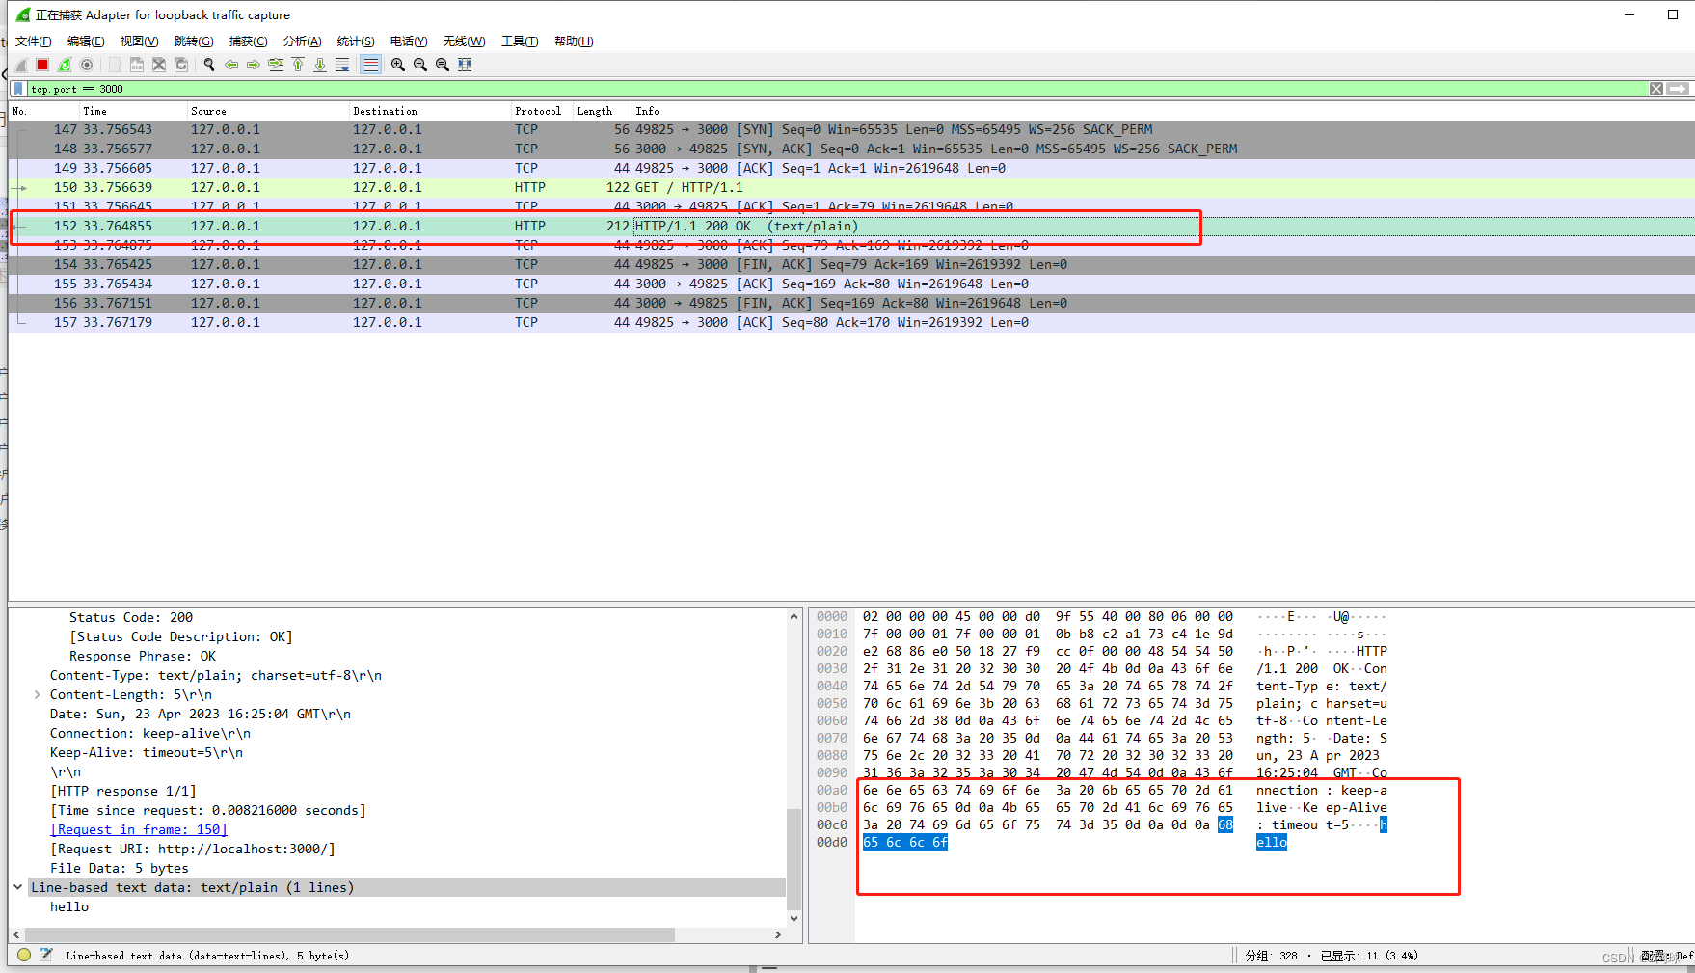Apply the display filter arrow button
This screenshot has width=1695, height=973.
click(1678, 89)
